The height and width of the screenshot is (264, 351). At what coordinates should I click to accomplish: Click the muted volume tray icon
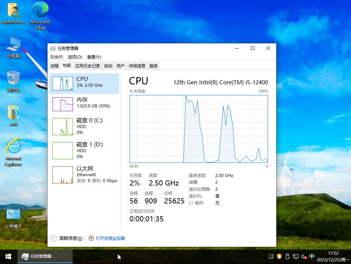point(304,256)
